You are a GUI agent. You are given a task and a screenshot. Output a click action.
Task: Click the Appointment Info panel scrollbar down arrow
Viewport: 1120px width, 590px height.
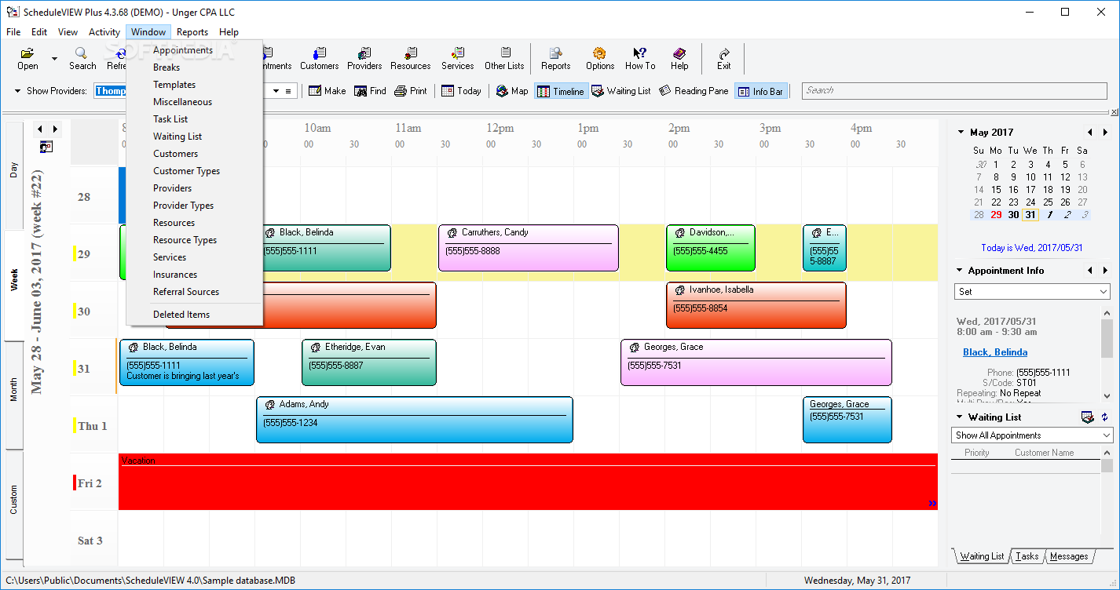(x=1107, y=397)
